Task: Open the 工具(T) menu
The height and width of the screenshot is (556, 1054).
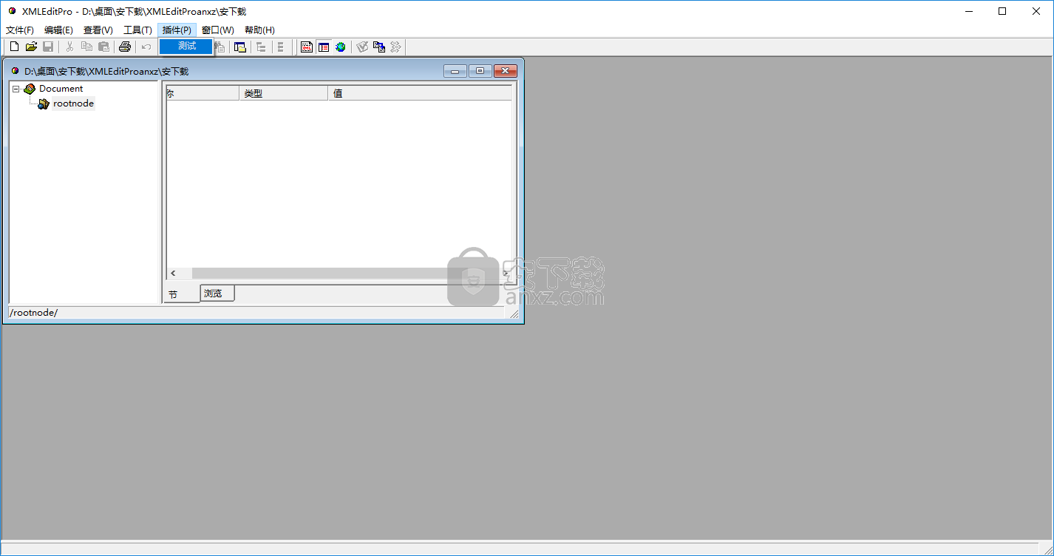Action: (x=137, y=30)
